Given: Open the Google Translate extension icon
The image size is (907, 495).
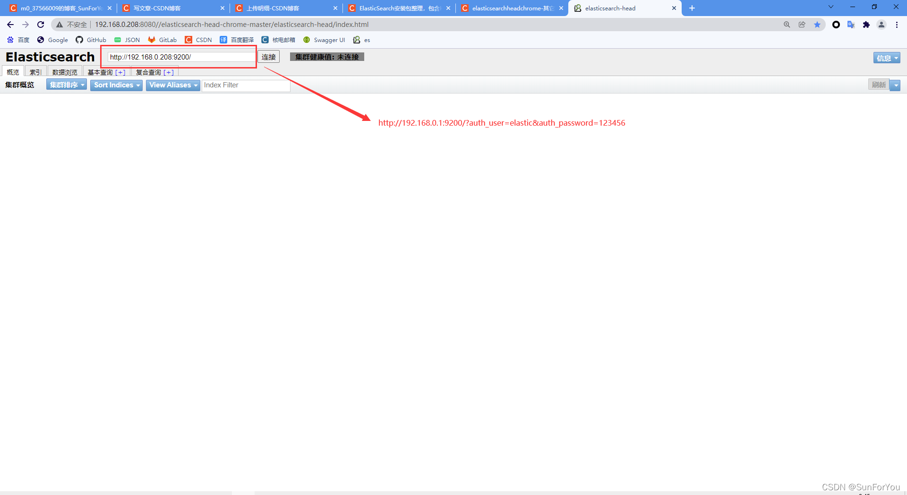Looking at the screenshot, I should point(851,25).
